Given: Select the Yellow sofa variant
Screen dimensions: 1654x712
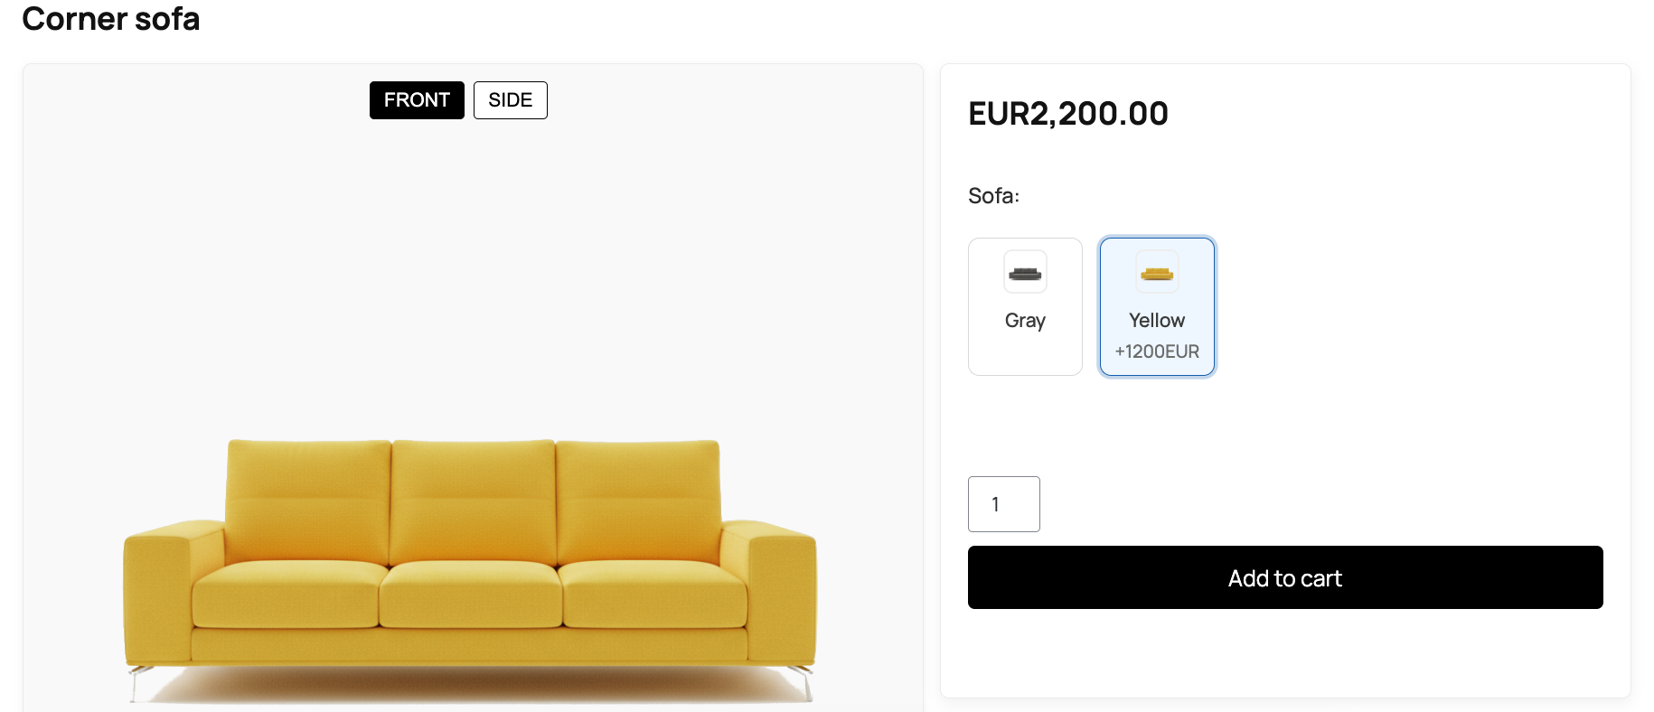Looking at the screenshot, I should (1157, 306).
